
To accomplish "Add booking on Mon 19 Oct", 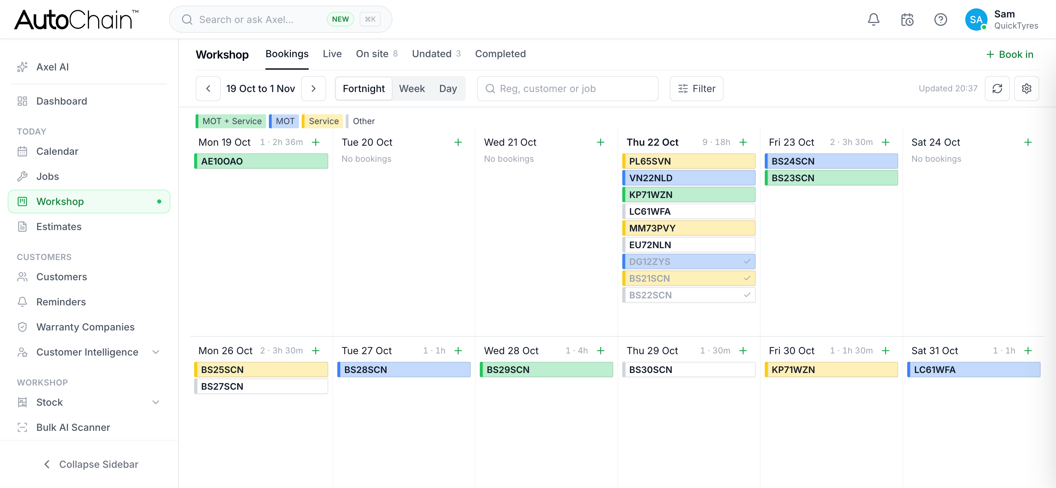I will 316,142.
